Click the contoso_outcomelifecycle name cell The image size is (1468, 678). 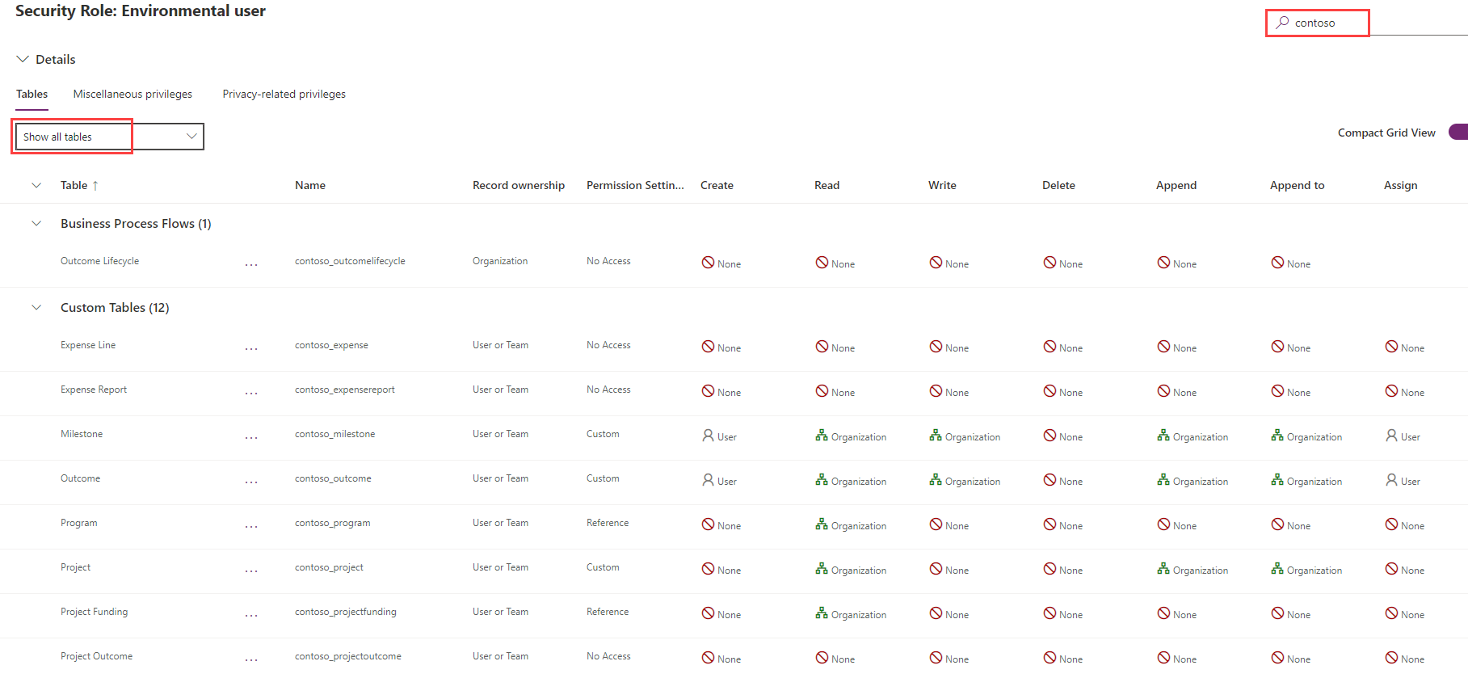(350, 261)
